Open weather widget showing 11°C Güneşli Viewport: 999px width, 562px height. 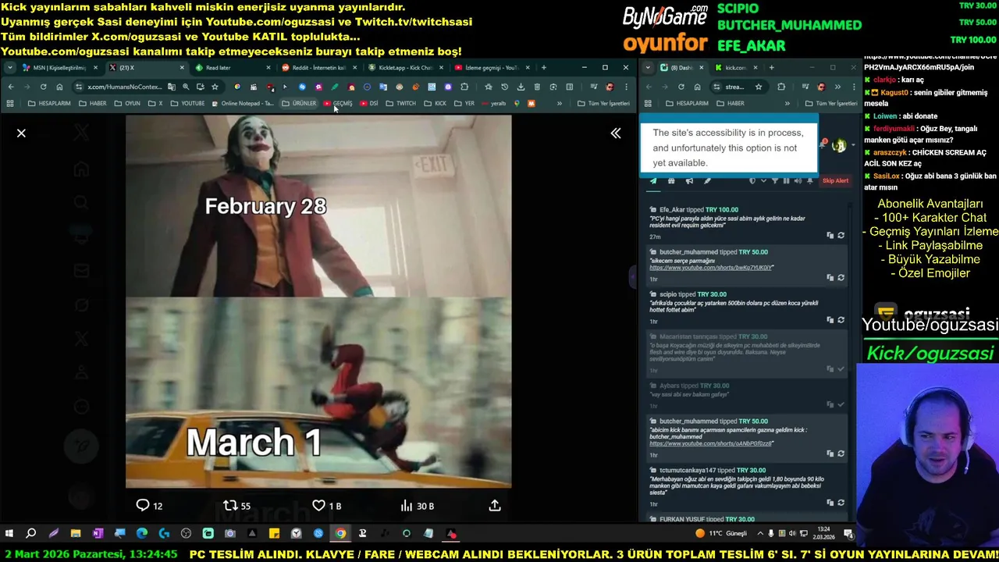click(x=722, y=534)
